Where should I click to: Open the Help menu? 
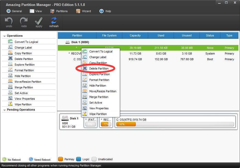point(105,11)
